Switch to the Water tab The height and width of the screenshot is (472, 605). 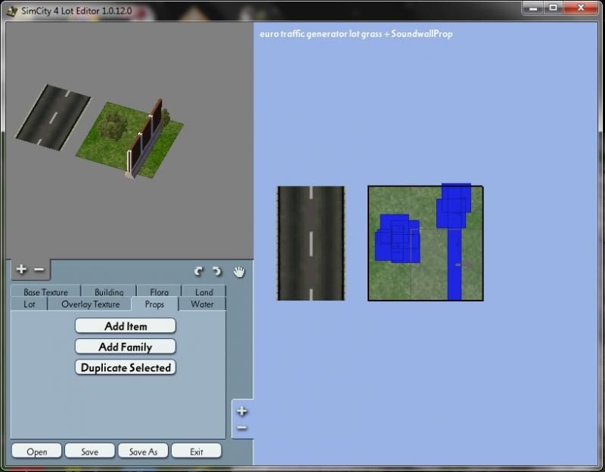point(202,304)
